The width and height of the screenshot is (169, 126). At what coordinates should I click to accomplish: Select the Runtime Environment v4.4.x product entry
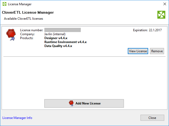(65, 42)
